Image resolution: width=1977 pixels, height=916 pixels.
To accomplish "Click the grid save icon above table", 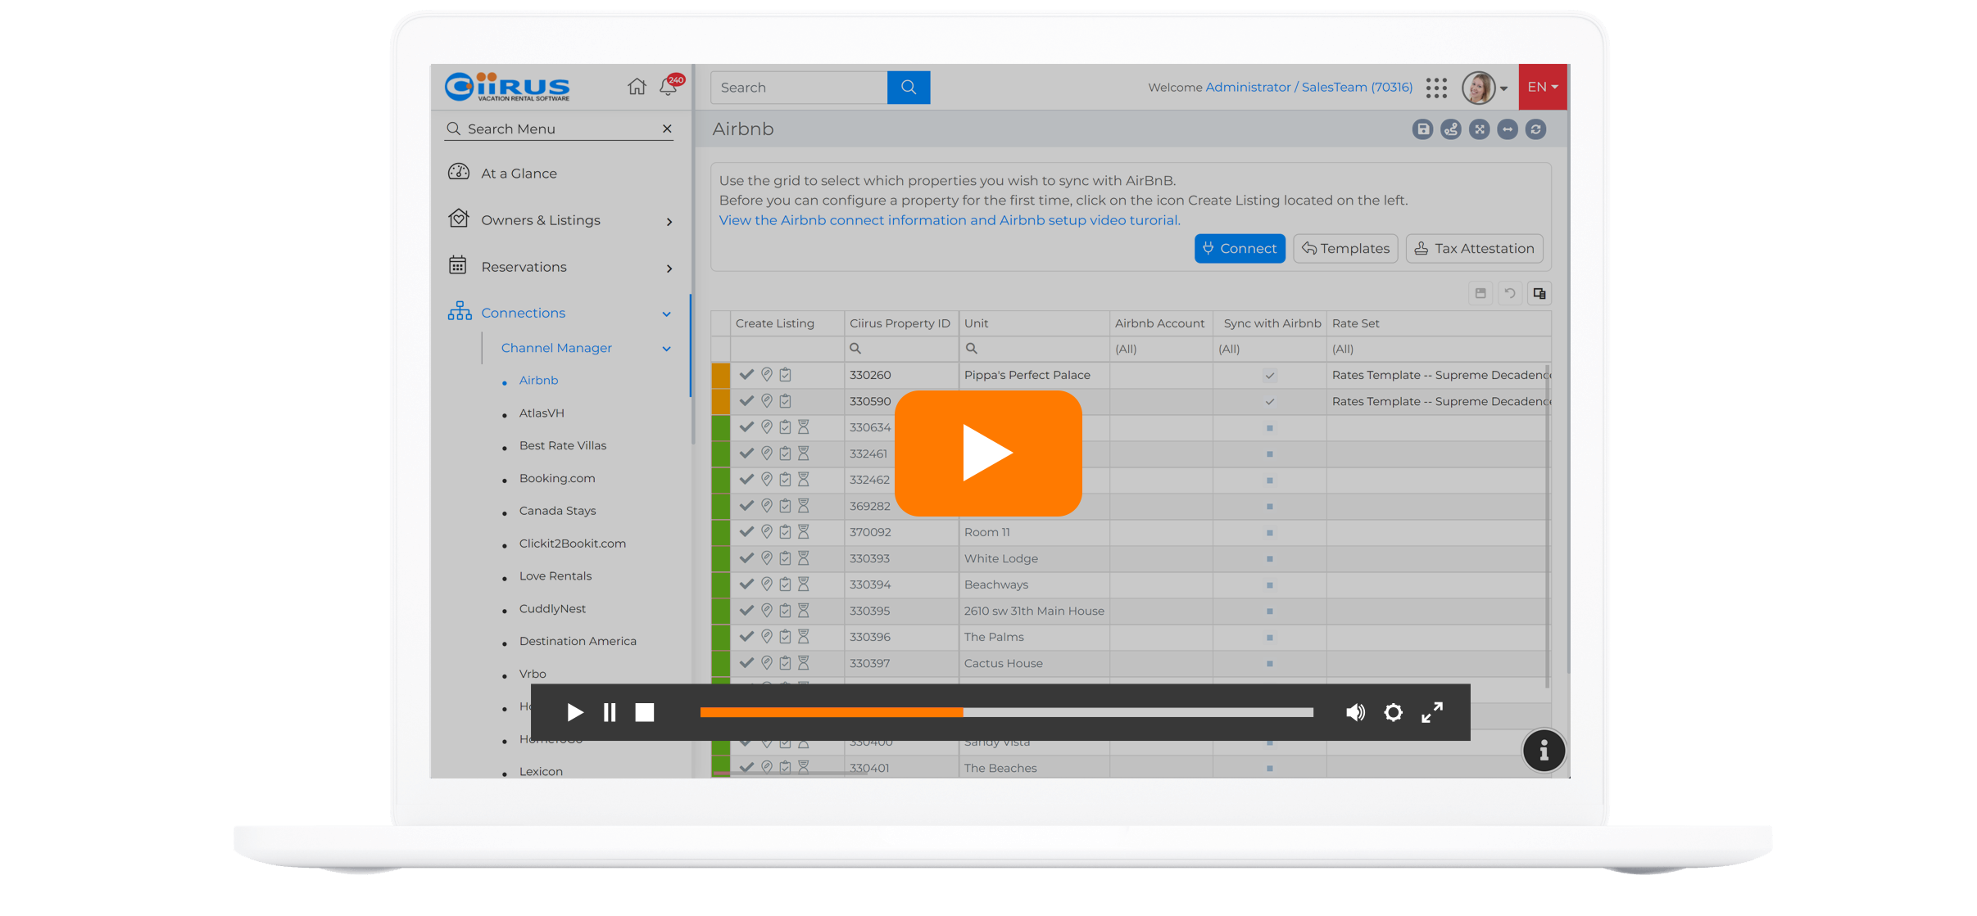I will coord(1480,293).
